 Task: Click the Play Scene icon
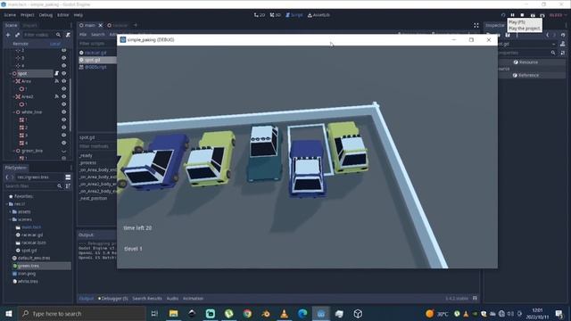pyautogui.click(x=533, y=15)
